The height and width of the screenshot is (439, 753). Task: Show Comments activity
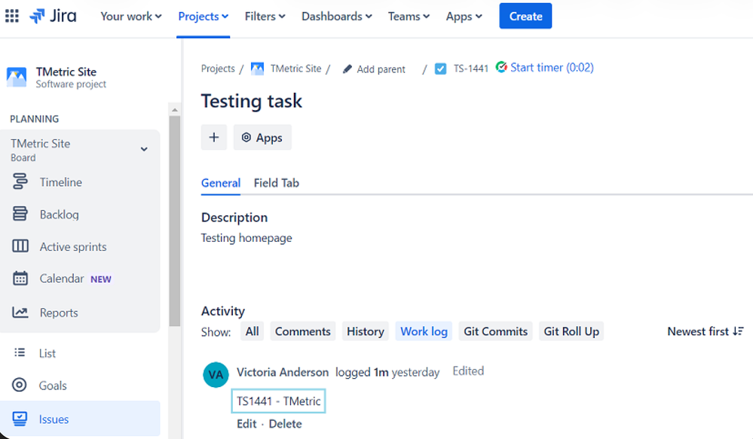(302, 331)
